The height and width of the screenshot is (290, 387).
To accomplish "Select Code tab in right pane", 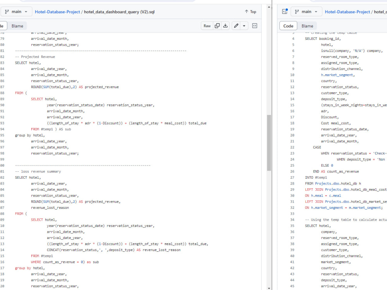I will [288, 26].
